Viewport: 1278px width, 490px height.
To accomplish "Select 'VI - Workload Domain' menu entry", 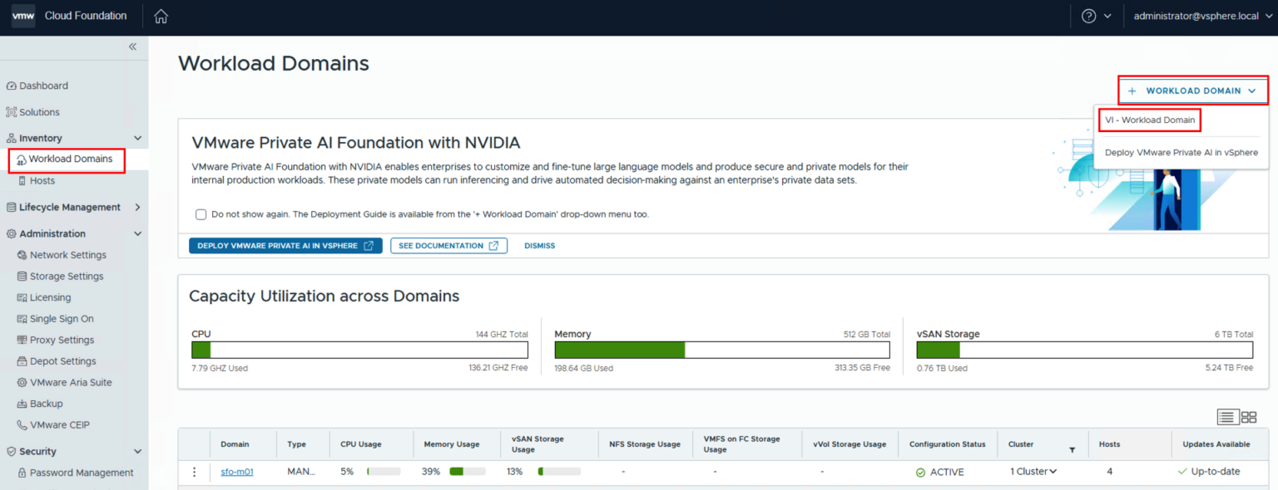I will tap(1149, 120).
